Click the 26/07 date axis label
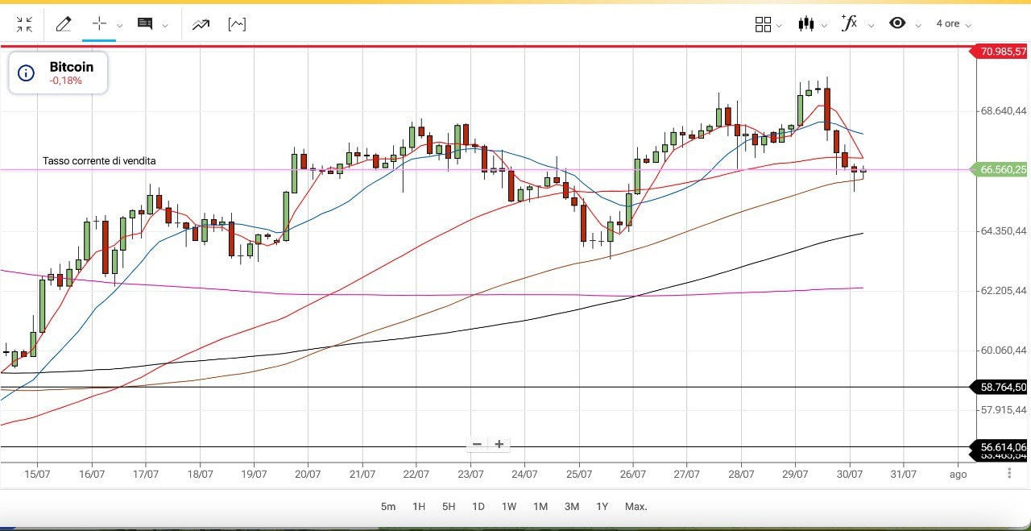 pyautogui.click(x=633, y=475)
